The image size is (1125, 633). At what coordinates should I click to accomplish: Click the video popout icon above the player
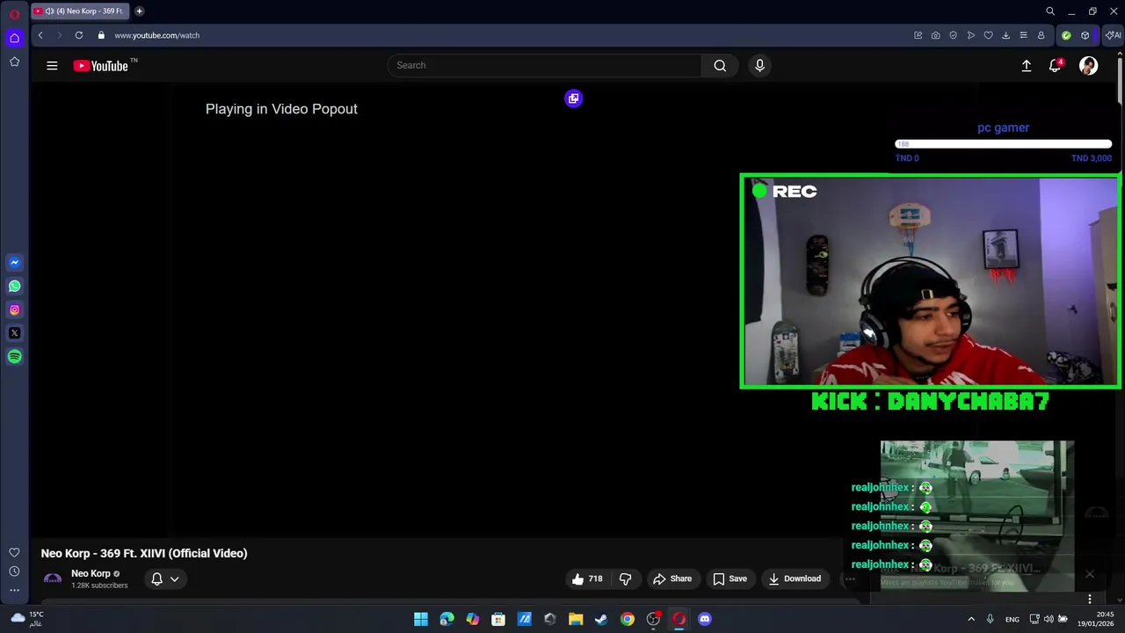click(x=573, y=98)
